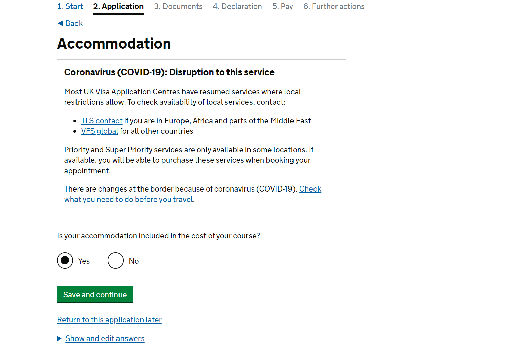Click the triangle beside Show and edit answers
The height and width of the screenshot is (353, 520).
tap(59, 338)
